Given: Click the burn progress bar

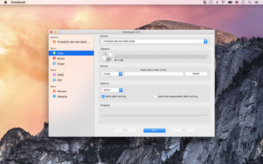Looking at the screenshot, I should coord(154,115).
